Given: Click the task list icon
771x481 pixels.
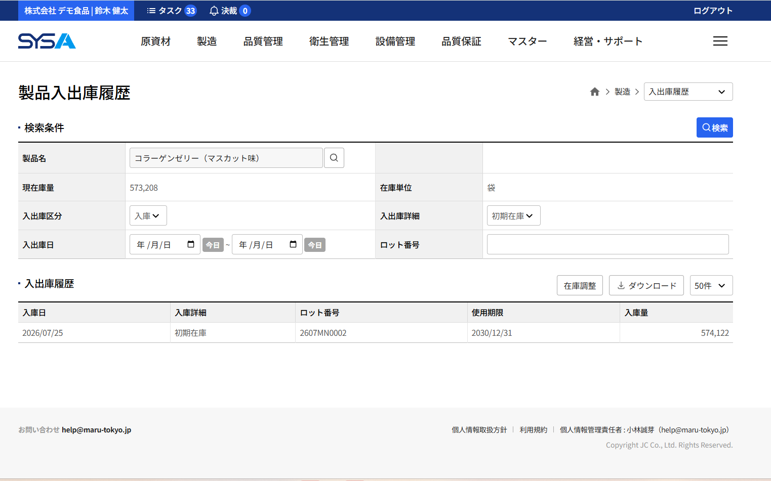Looking at the screenshot, I should tap(151, 11).
